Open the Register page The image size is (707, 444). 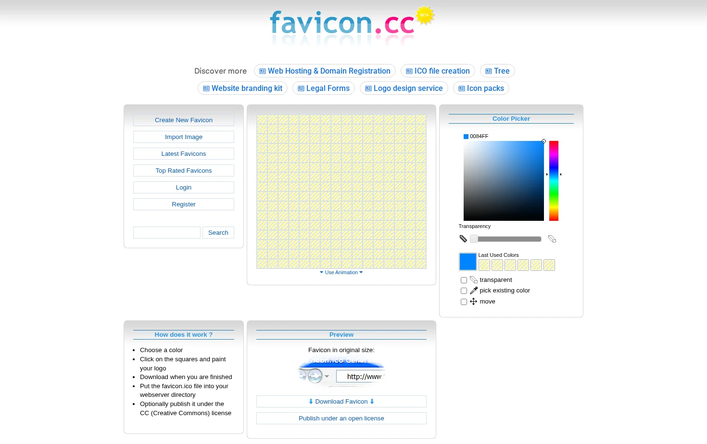184,204
